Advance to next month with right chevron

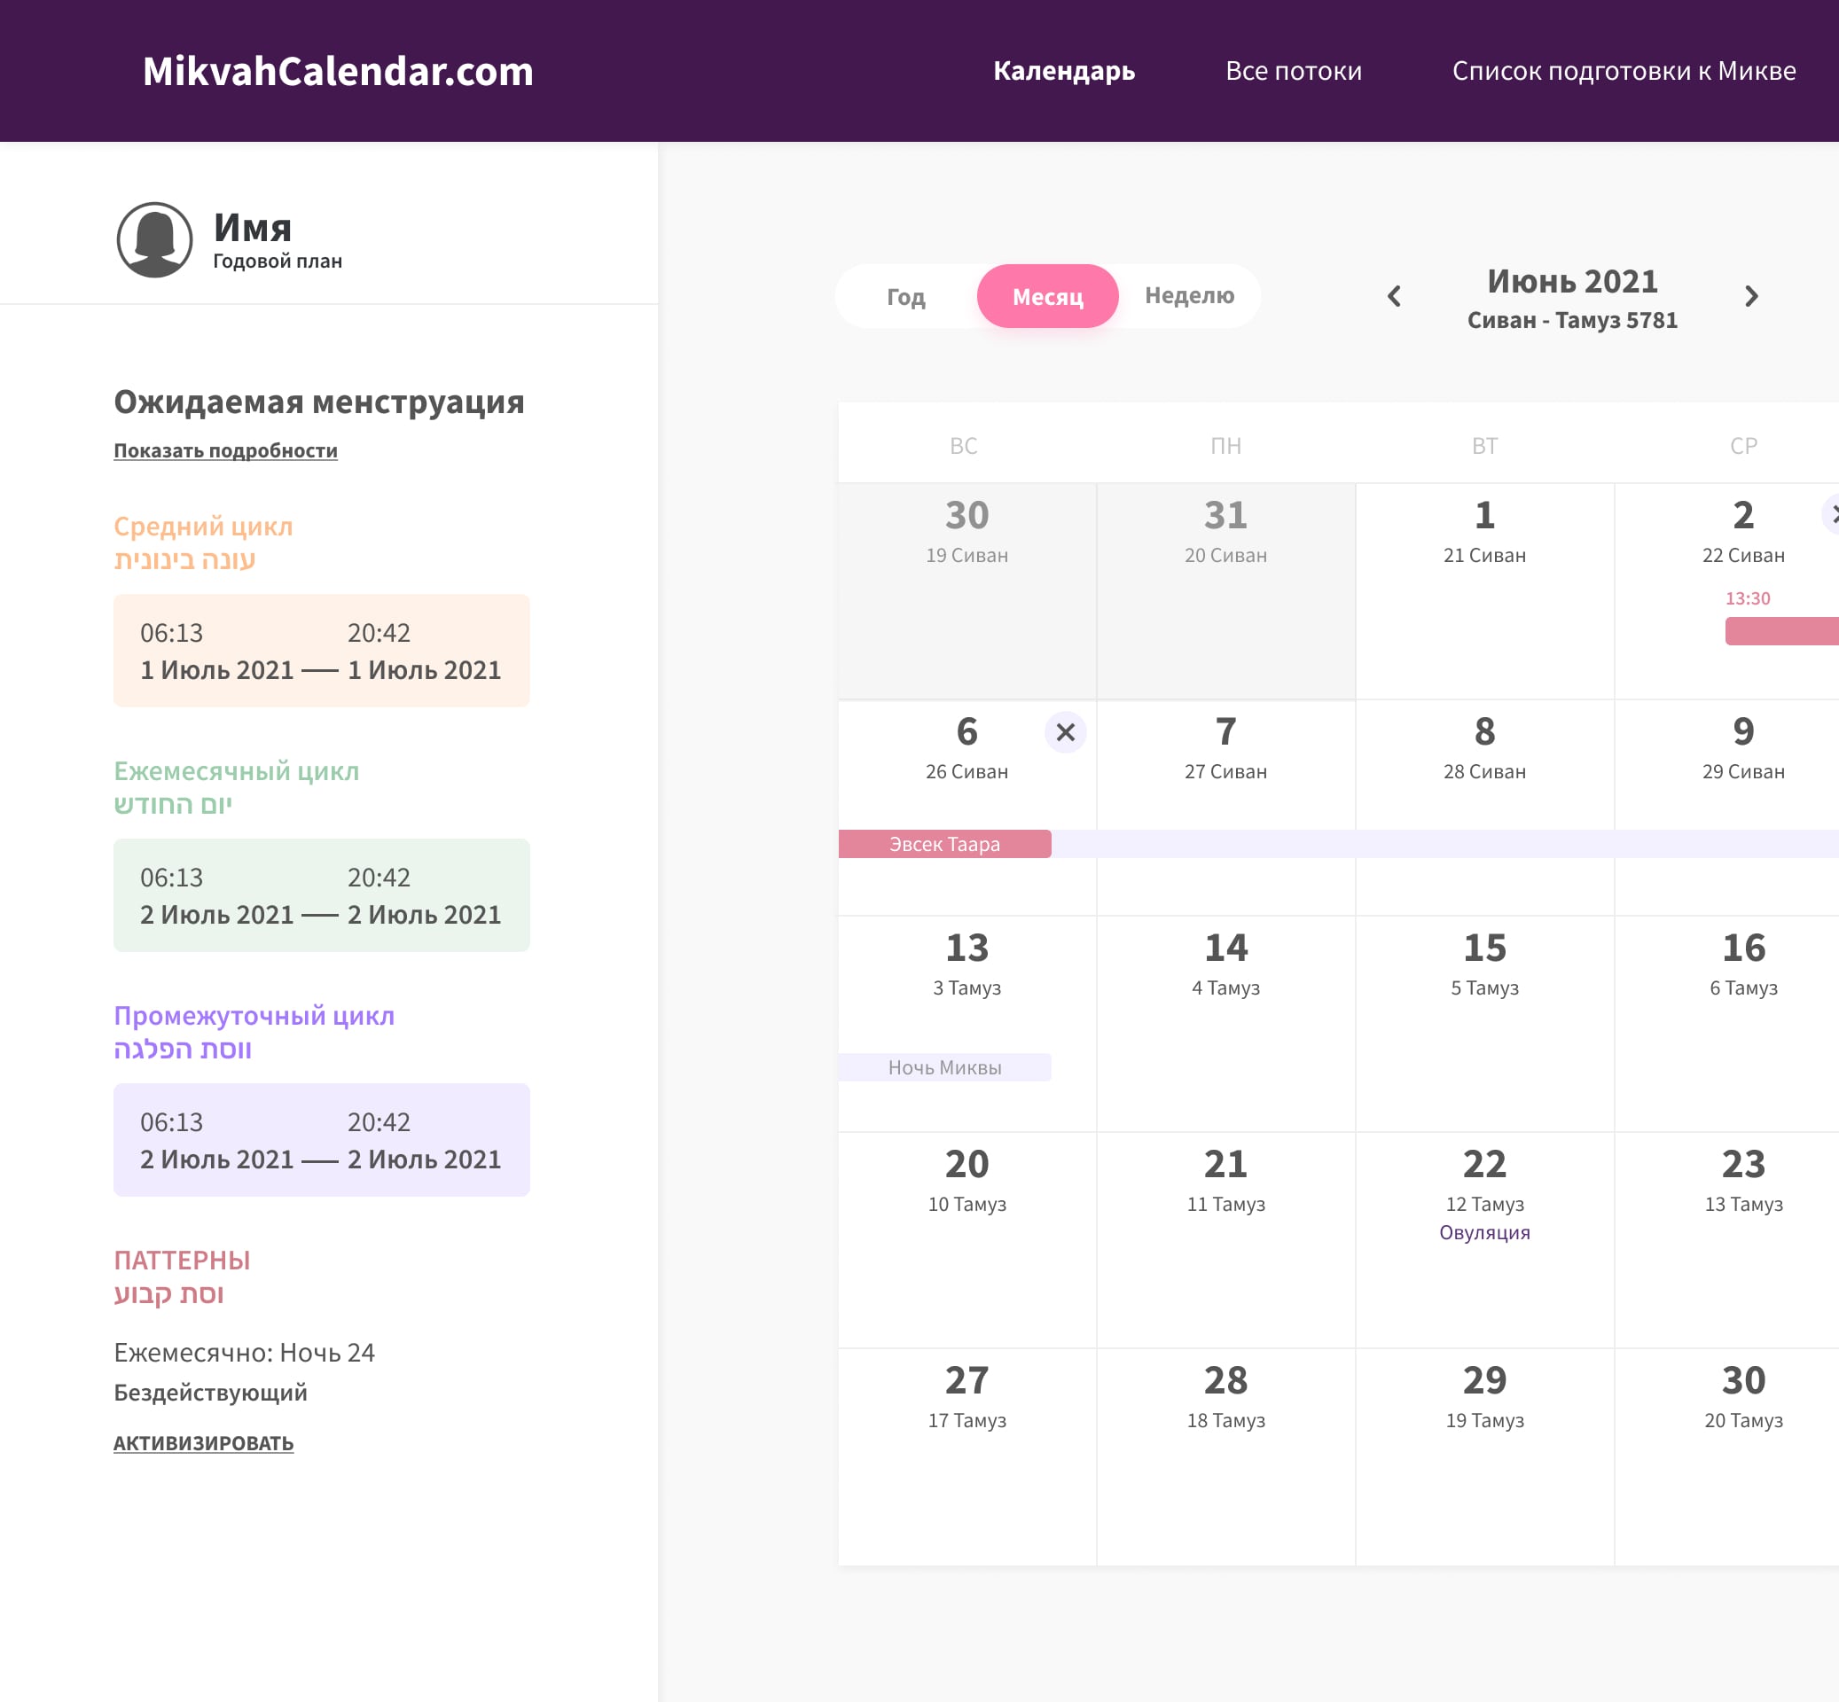(1750, 297)
